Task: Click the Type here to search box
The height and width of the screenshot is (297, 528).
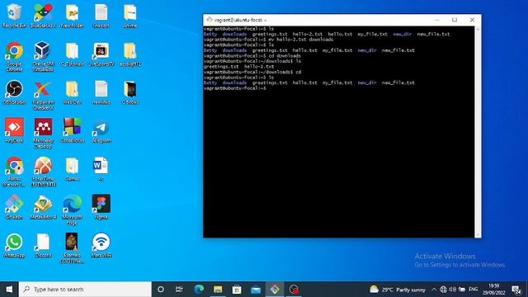Action: click(85, 290)
